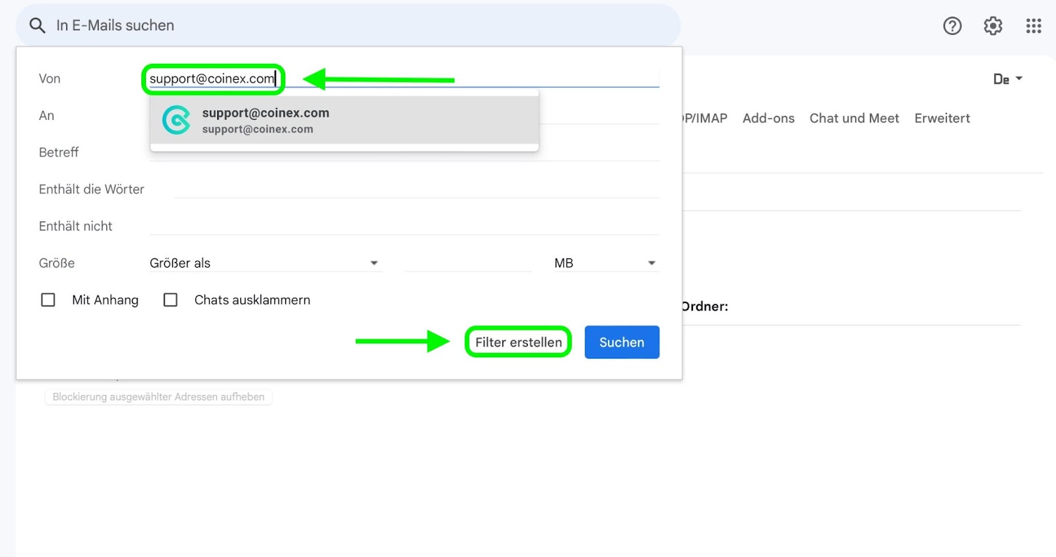Click Blockierung ausgewählter Adressen aufheben button
This screenshot has height=557, width=1056.
tap(158, 397)
